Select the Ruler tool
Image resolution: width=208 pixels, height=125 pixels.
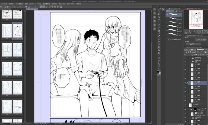pos(159,61)
